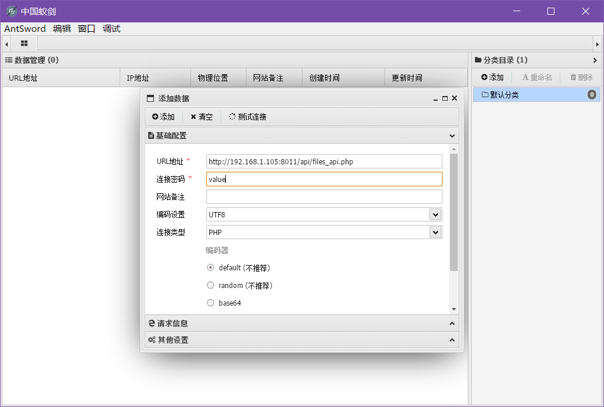Image resolution: width=604 pixels, height=407 pixels.
Task: Click dialog scrollbar down arrow
Action: 454,309
